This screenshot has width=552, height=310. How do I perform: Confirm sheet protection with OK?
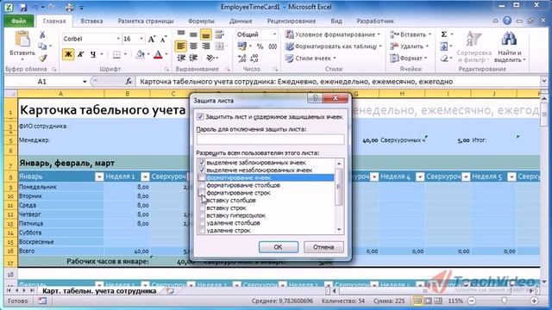pos(279,247)
